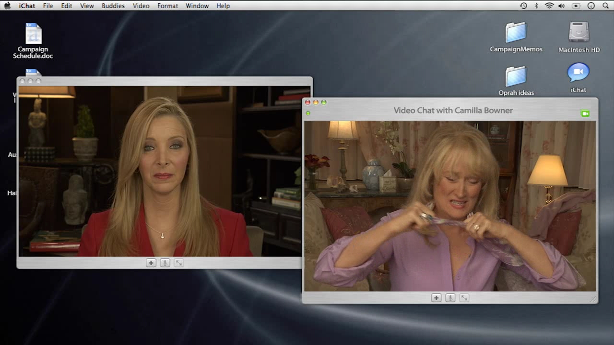This screenshot has width=614, height=345.
Task: Expand left video window to full screen
Action: tap(179, 263)
